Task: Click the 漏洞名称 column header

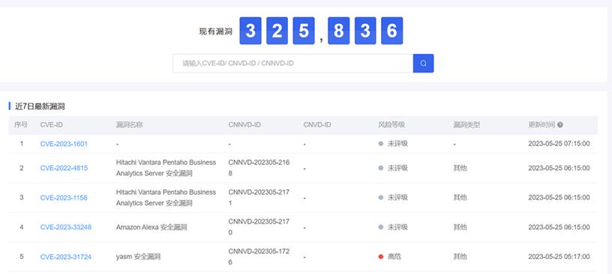Action: click(x=129, y=125)
